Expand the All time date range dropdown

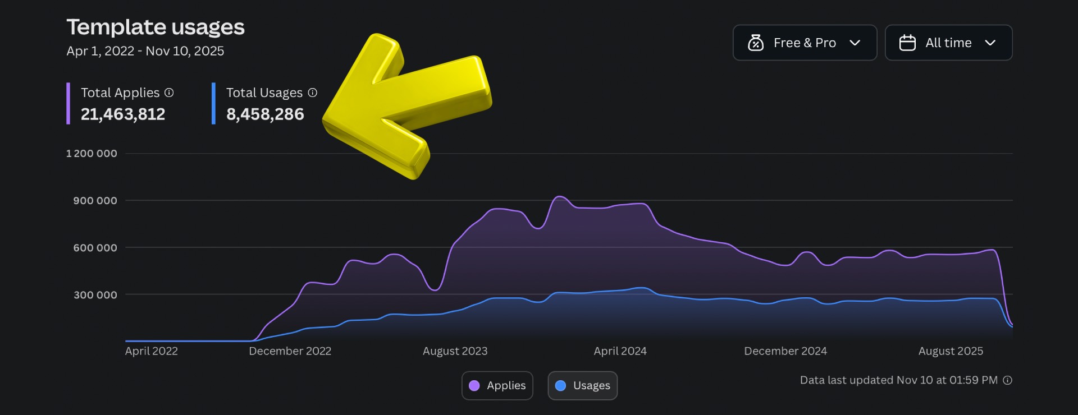pyautogui.click(x=948, y=43)
